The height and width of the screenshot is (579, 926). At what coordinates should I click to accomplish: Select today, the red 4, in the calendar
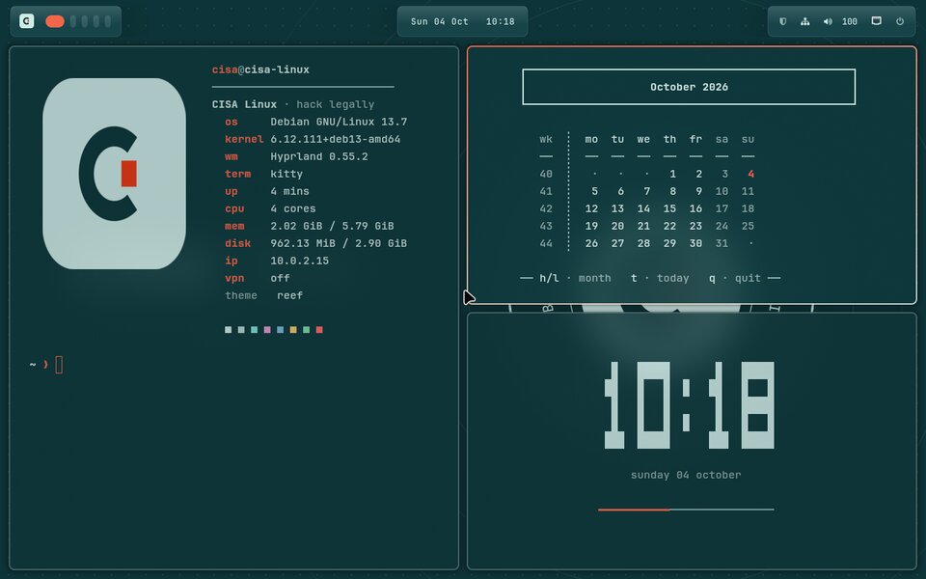[x=750, y=174]
